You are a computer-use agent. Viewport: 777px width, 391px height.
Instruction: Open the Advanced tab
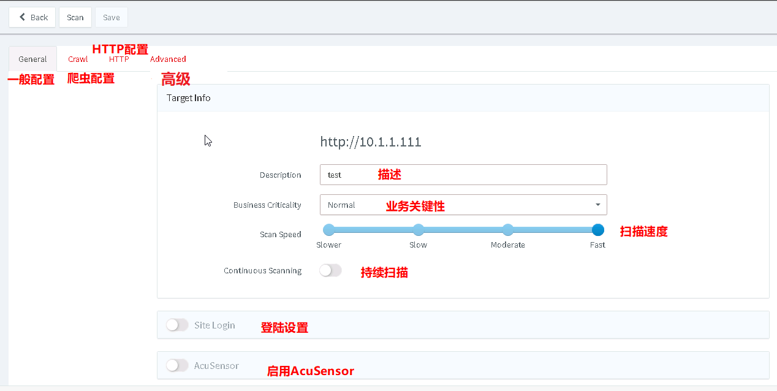point(168,59)
